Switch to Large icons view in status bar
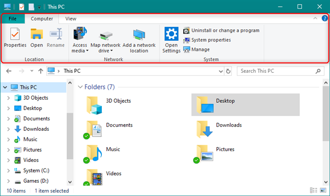 pyautogui.click(x=323, y=190)
